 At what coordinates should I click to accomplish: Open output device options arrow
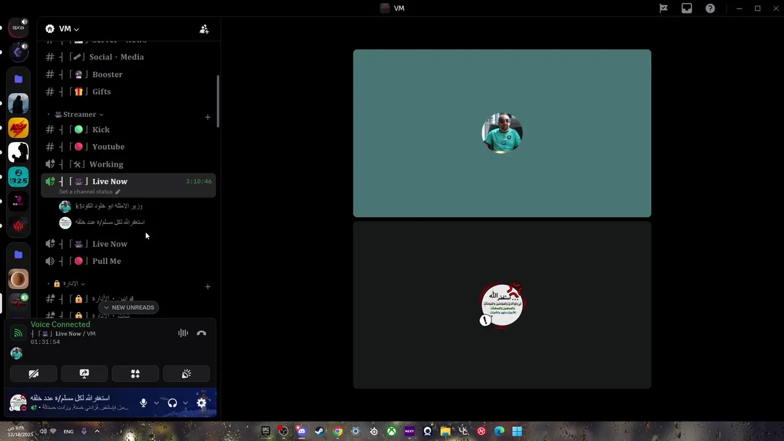(x=185, y=403)
